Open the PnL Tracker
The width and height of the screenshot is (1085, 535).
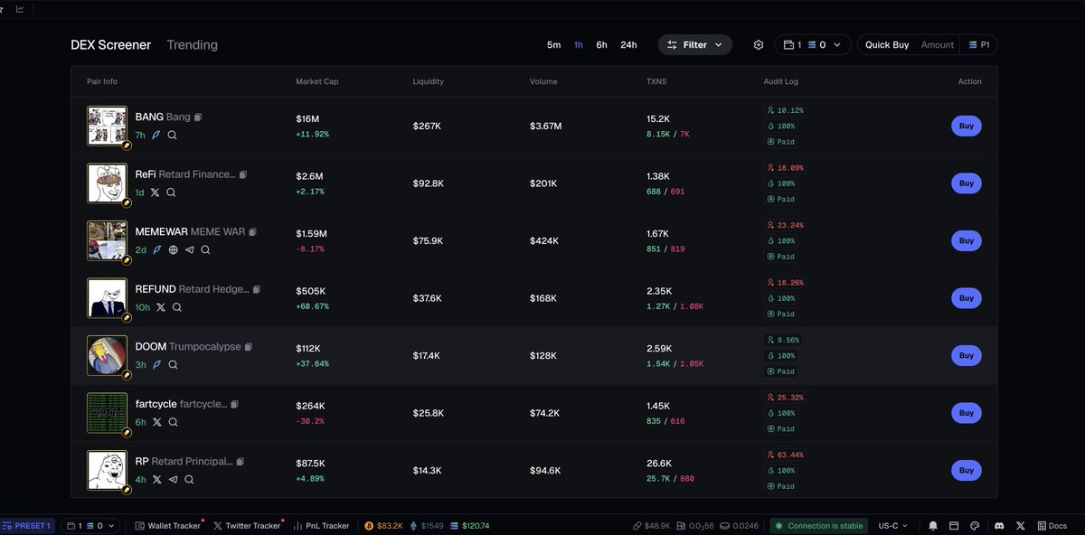(322, 526)
